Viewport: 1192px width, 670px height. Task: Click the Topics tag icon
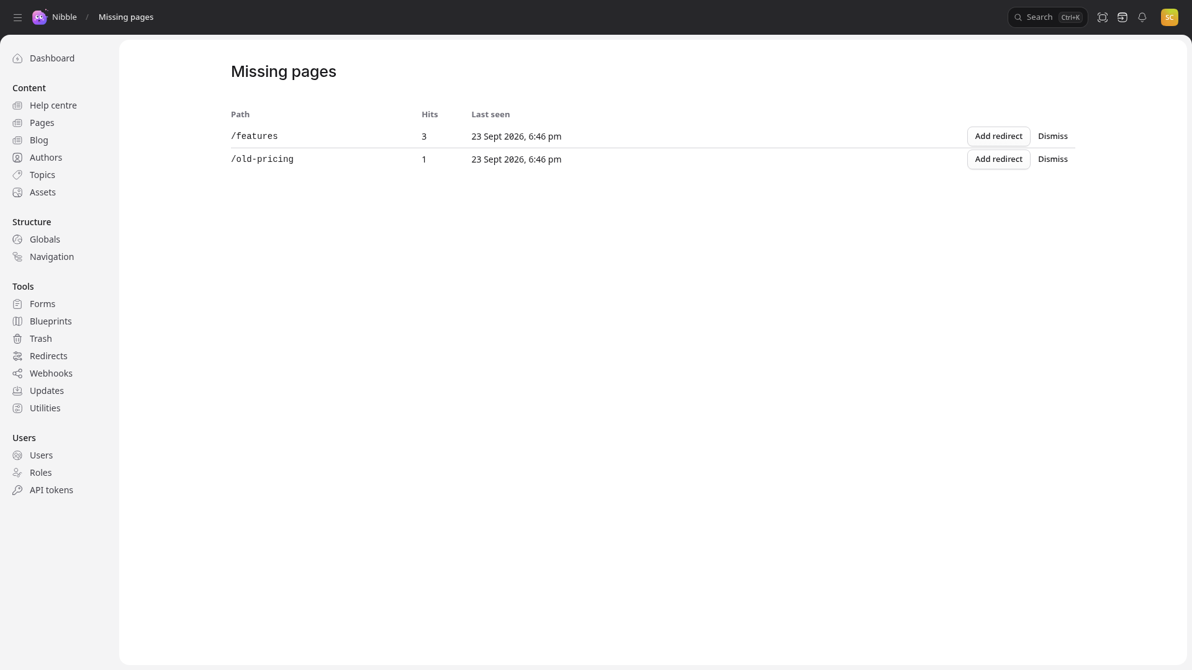(x=17, y=175)
